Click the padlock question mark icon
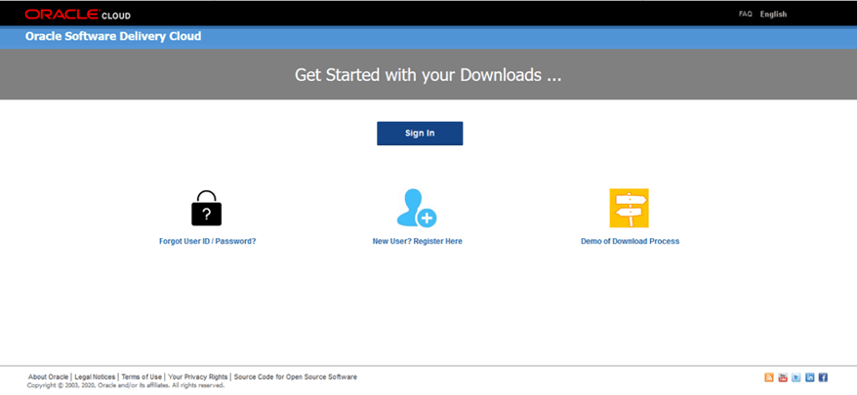This screenshot has width=857, height=395. pyautogui.click(x=207, y=208)
